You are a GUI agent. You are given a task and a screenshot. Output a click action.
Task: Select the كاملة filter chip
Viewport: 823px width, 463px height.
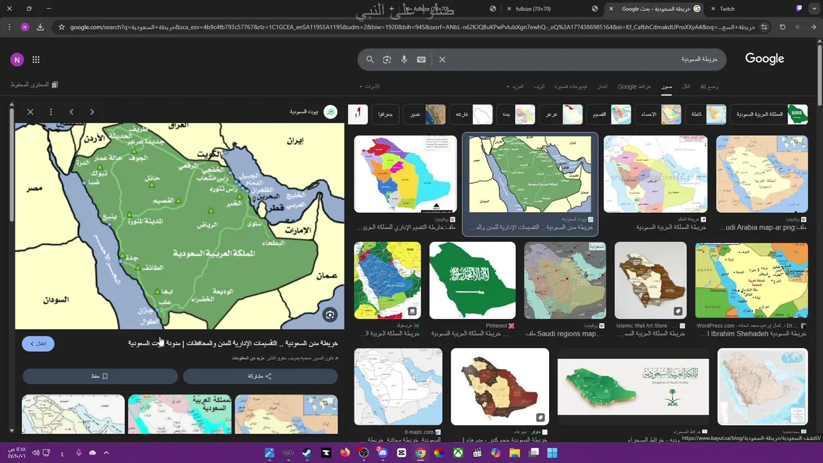coord(705,114)
